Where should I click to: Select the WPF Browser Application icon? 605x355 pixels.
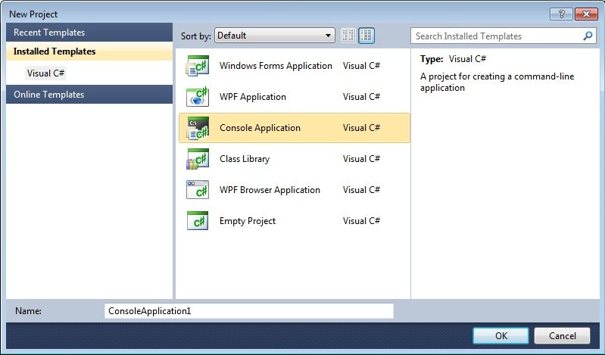coord(198,190)
